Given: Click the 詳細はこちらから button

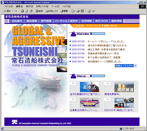Looking at the screenshot, I should [126, 66].
